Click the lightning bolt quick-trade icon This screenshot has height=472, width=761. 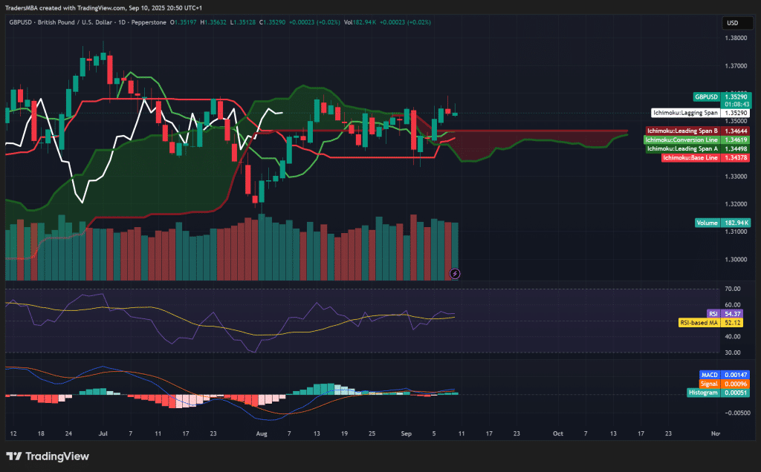click(x=454, y=273)
